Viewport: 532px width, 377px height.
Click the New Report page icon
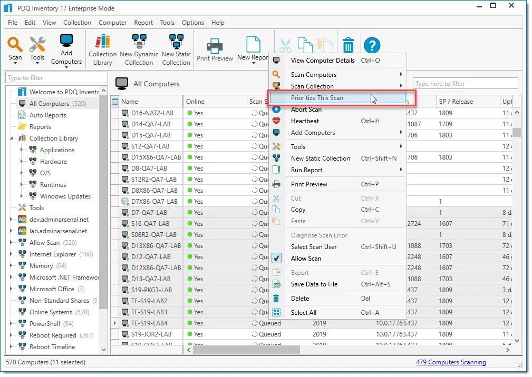pos(253,44)
